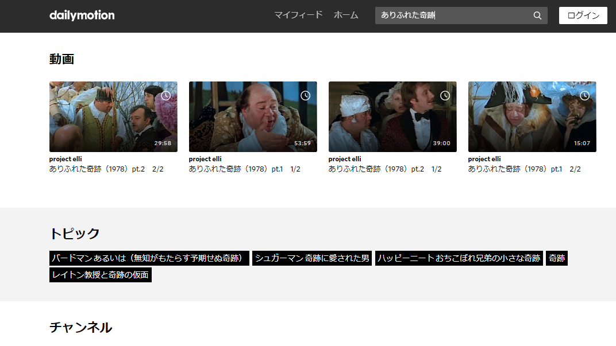
Task: Go to ホーム in navigation
Action: click(346, 15)
